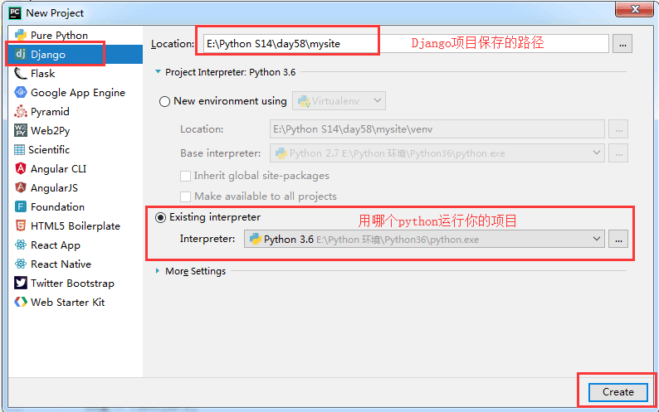659x412 pixels.
Task: Click the AngularJS icon
Action: pos(21,187)
